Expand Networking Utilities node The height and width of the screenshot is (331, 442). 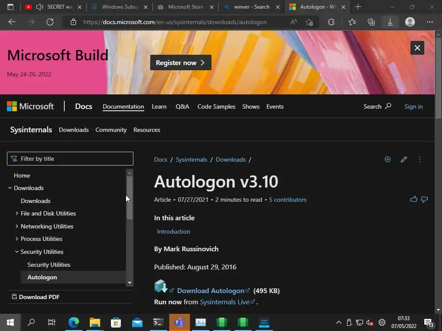coord(17,226)
